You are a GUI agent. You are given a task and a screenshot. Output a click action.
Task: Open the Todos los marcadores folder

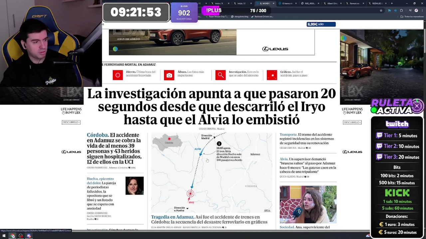(x=413, y=17)
